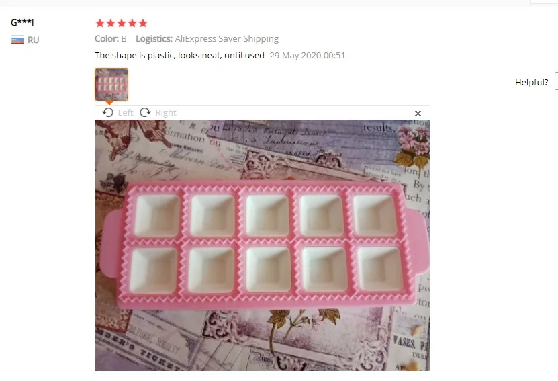This screenshot has height=381, width=558.
Task: Click the vote button beside Helpful?
Action: pos(556,82)
